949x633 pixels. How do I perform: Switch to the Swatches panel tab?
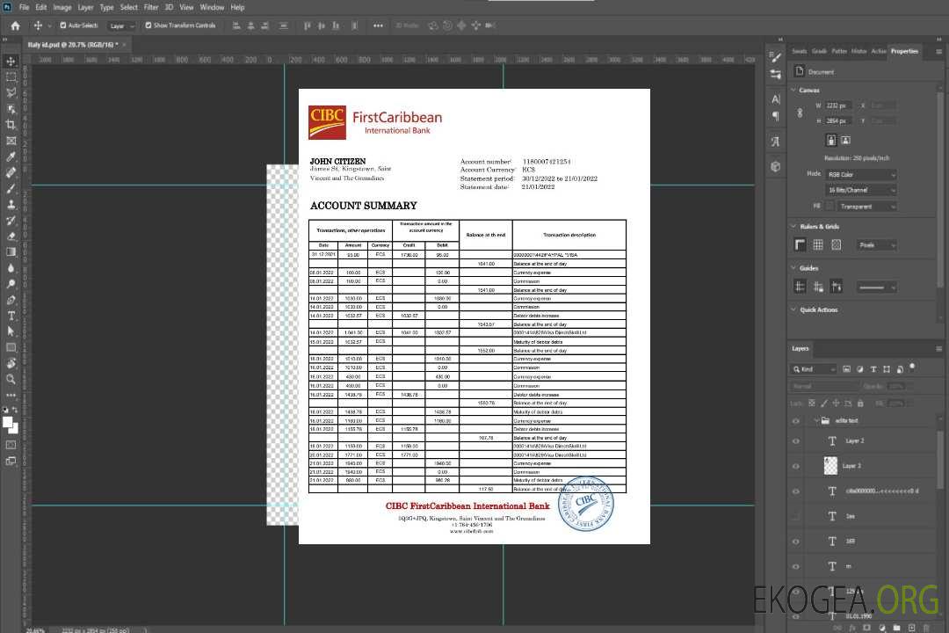tap(799, 51)
